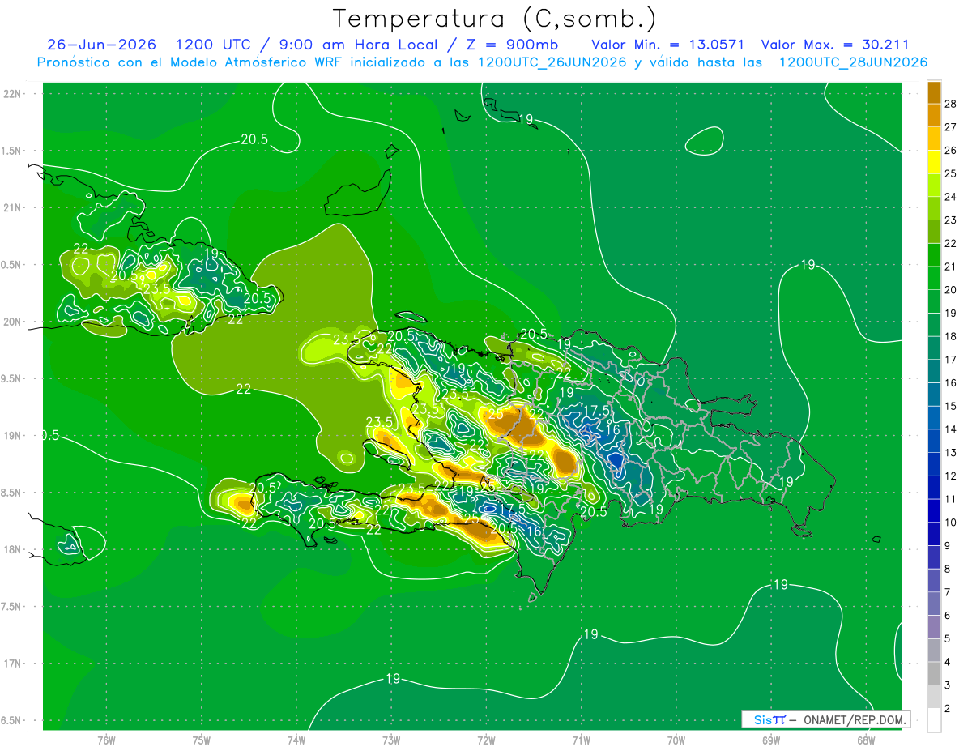972x751 pixels.
Task: Click latitude label '21N'
Action: click(x=12, y=207)
